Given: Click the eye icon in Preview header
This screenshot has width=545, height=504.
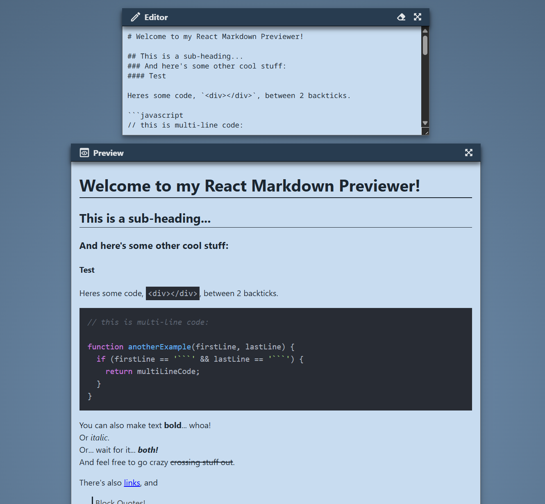Looking at the screenshot, I should click(x=84, y=153).
